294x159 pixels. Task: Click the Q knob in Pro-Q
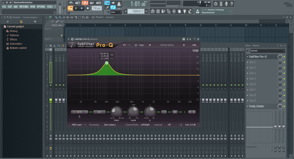coord(150,112)
